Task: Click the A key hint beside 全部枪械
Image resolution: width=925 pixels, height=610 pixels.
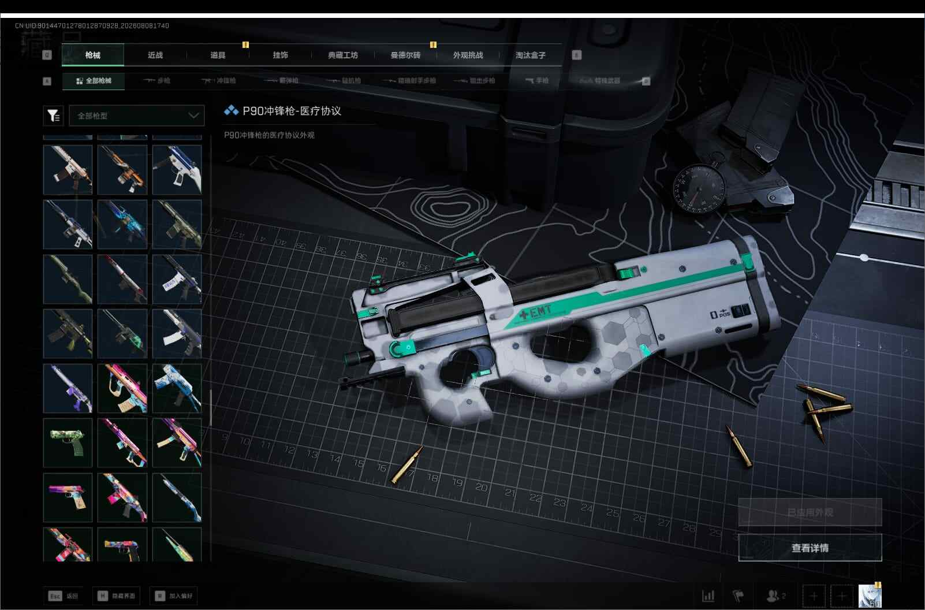Action: click(x=47, y=81)
